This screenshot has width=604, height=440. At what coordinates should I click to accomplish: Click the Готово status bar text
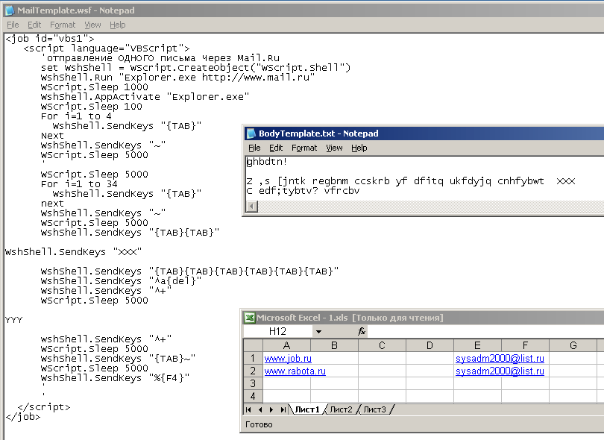pyautogui.click(x=259, y=424)
